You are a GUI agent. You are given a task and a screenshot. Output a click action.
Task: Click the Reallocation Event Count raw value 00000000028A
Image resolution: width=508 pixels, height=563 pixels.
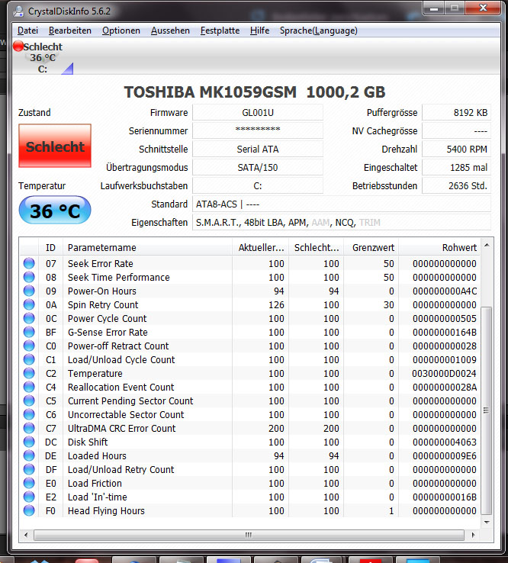445,387
